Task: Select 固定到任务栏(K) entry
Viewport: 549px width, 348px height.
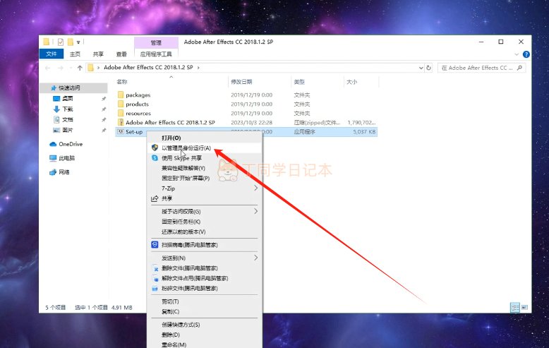Action: 205,222
